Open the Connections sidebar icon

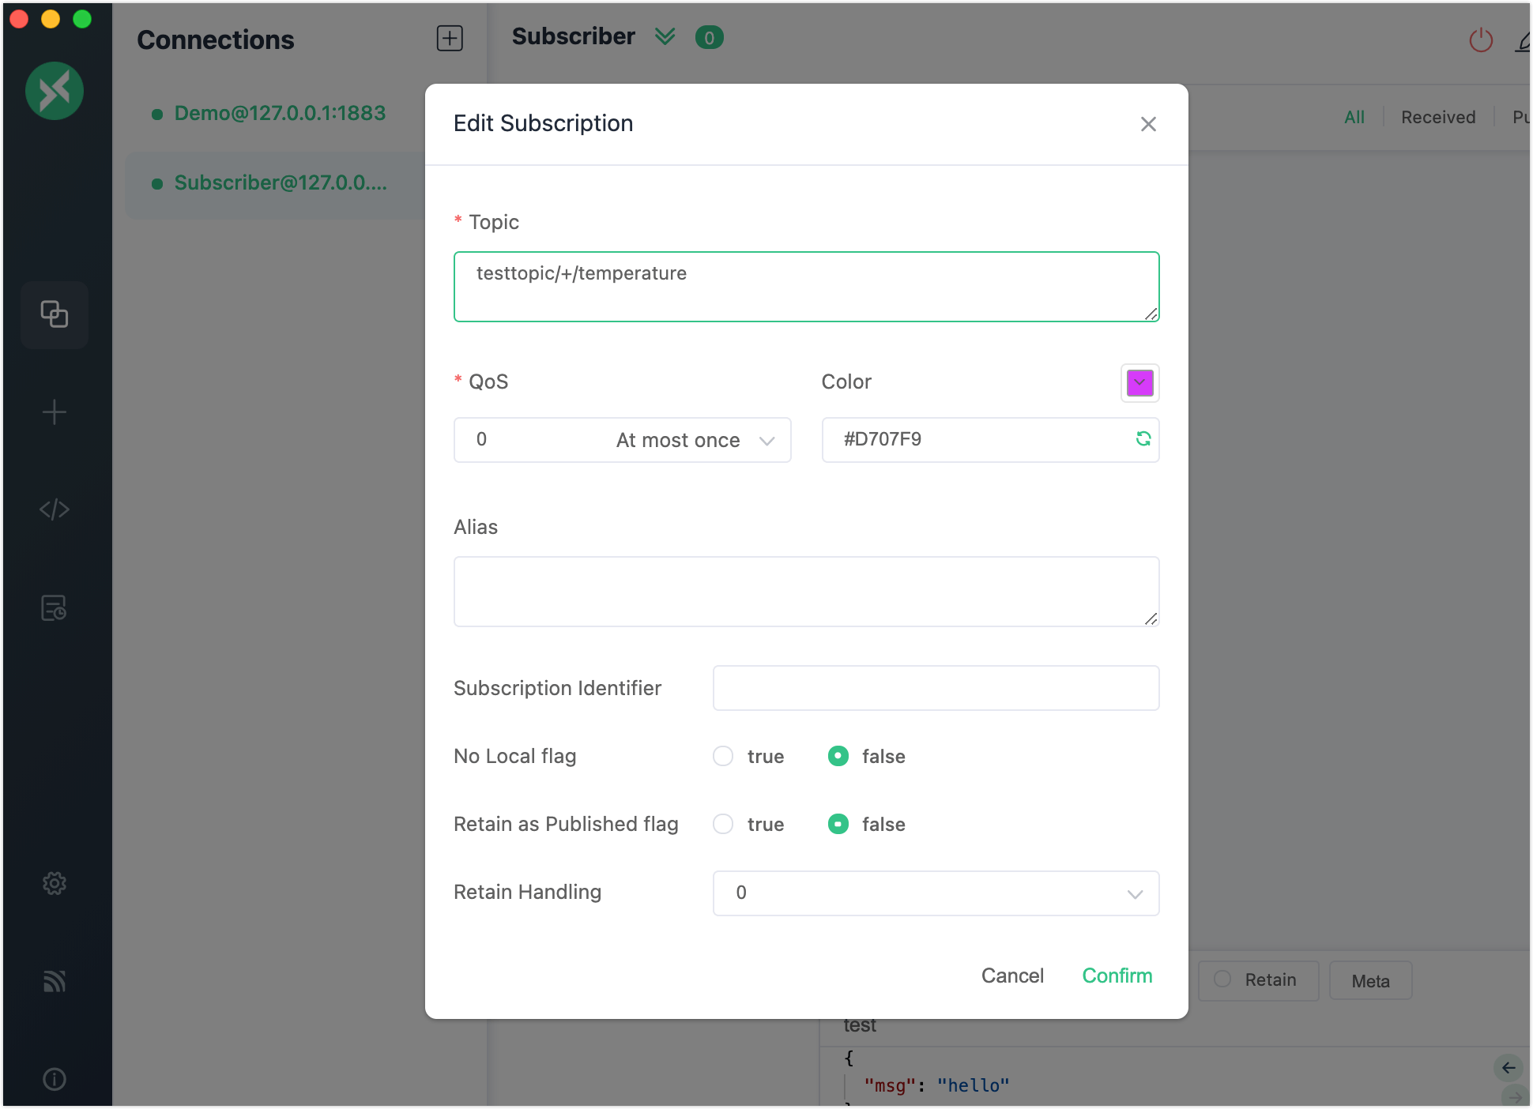click(54, 314)
